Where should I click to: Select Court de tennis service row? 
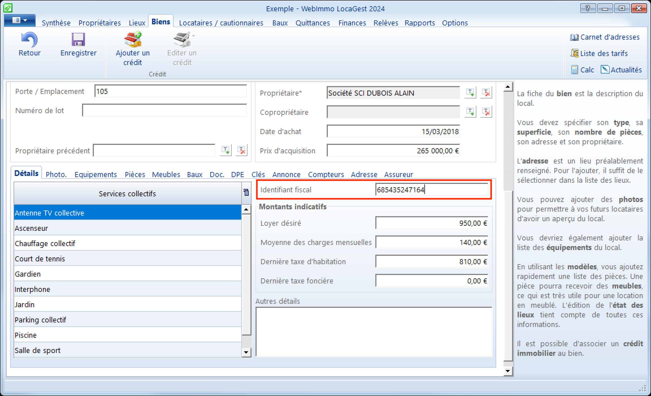128,259
